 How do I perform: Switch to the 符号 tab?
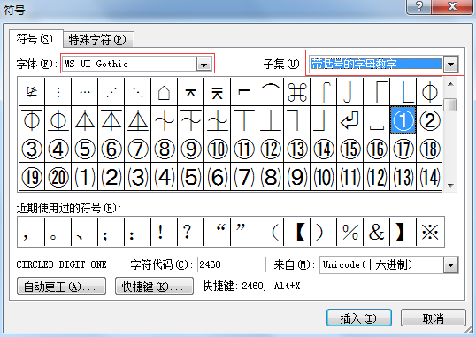point(35,39)
